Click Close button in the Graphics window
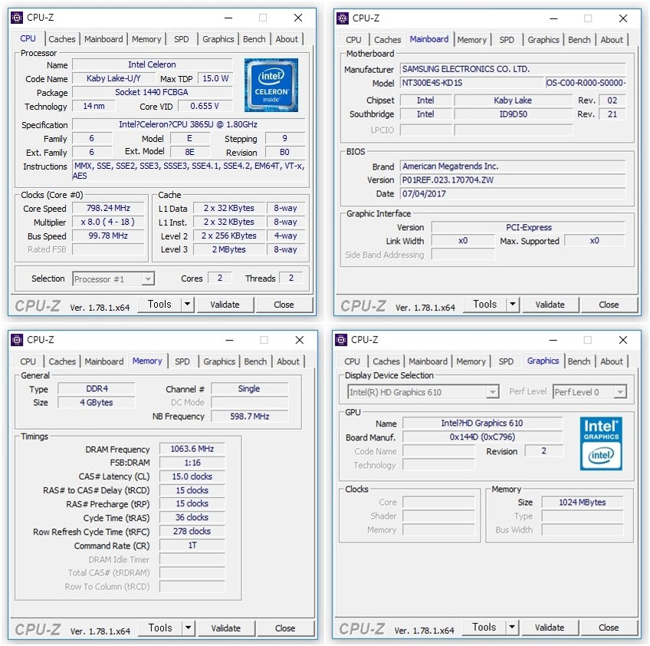 pyautogui.click(x=609, y=628)
